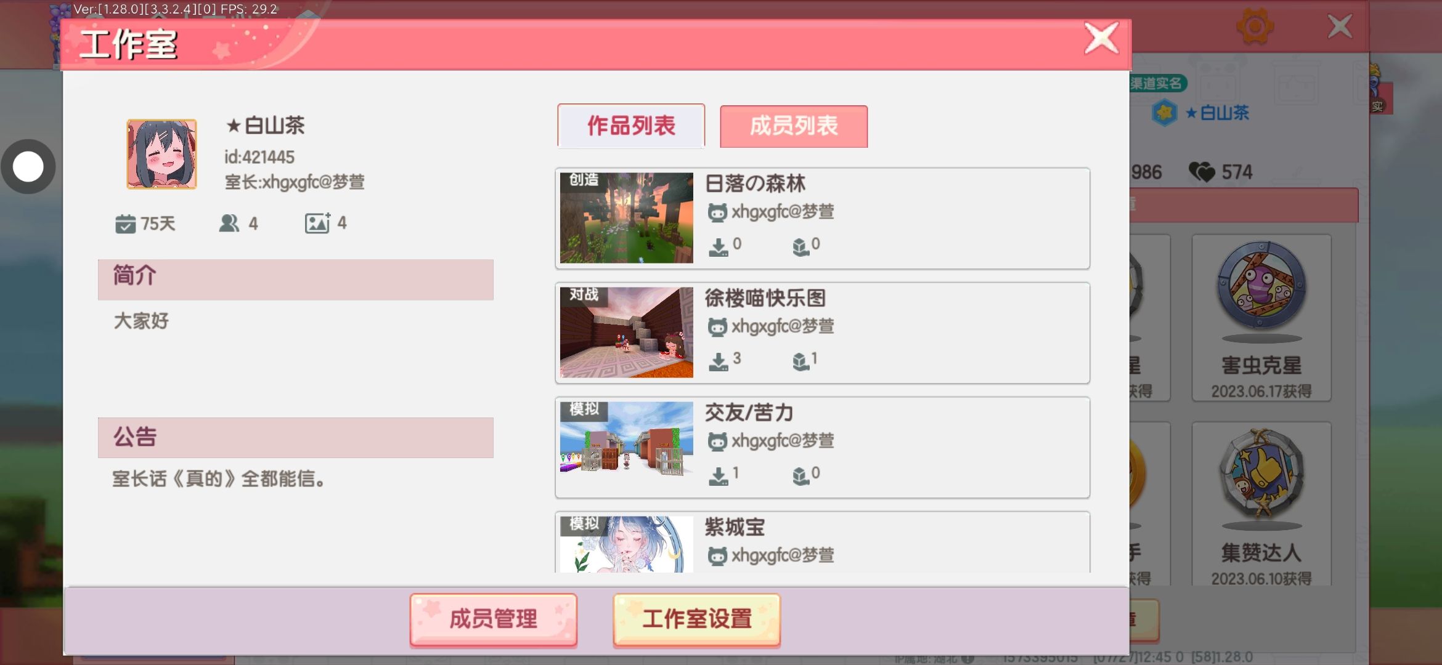Click download icon under 日落の森林
This screenshot has height=665, width=1442.
click(x=719, y=247)
